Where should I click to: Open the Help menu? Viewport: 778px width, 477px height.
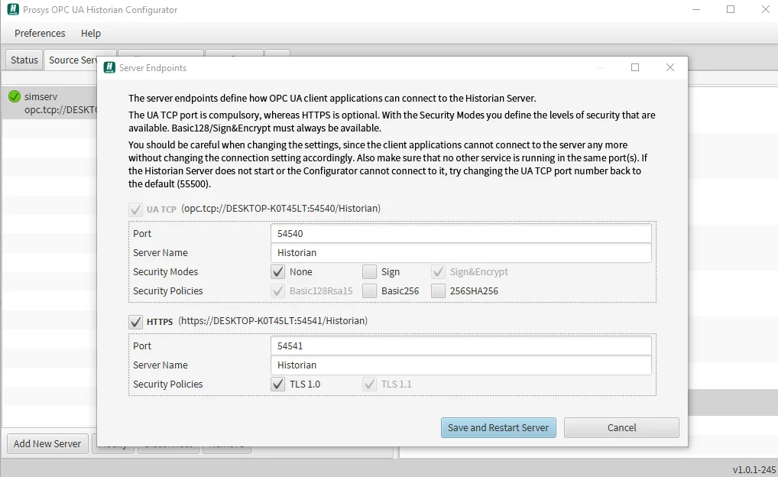click(x=91, y=34)
